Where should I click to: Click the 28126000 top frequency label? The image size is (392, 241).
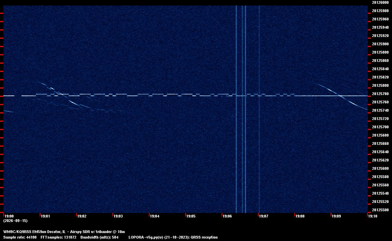click(380, 2)
